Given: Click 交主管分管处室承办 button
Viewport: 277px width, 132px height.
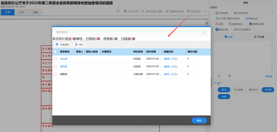Looking at the screenshot, I should 227,18.
